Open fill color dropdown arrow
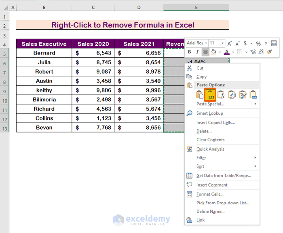This screenshot has width=283, height=233. [x=220, y=52]
